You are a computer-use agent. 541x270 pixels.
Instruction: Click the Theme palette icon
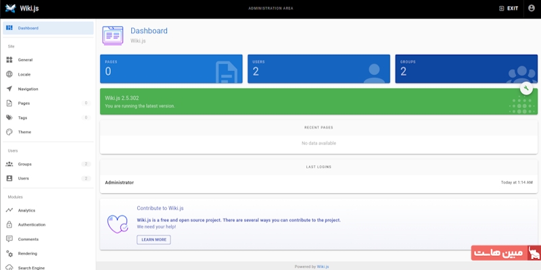[9, 132]
